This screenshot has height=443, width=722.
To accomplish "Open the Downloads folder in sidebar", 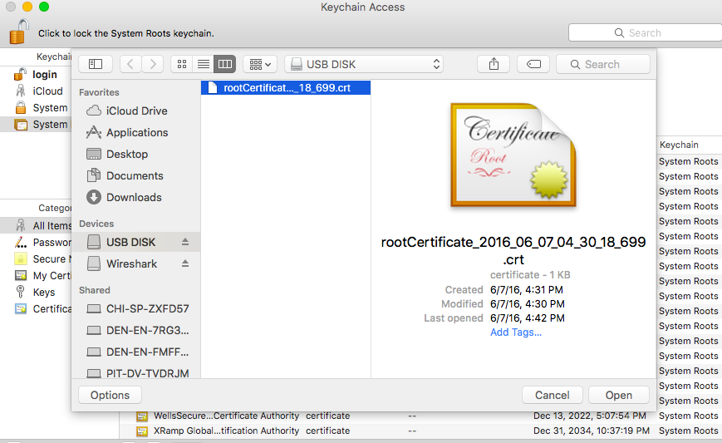I will (x=134, y=197).
